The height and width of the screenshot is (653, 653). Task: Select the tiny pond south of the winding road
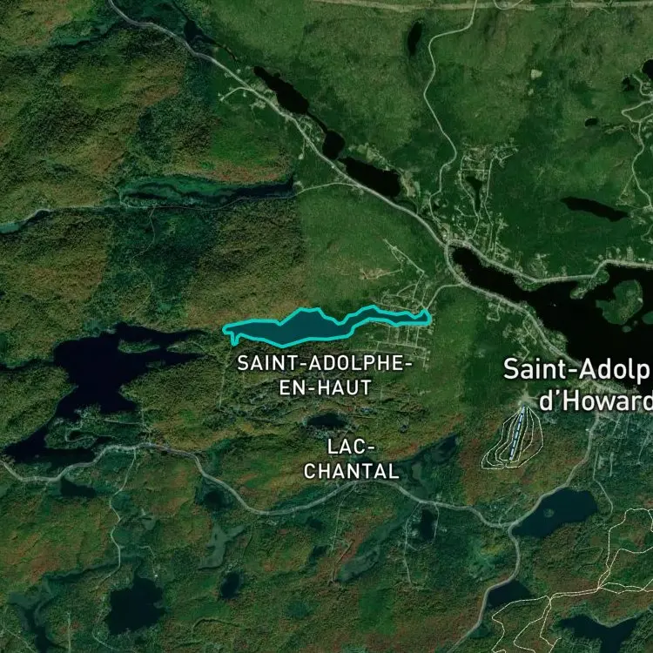pos(231,585)
